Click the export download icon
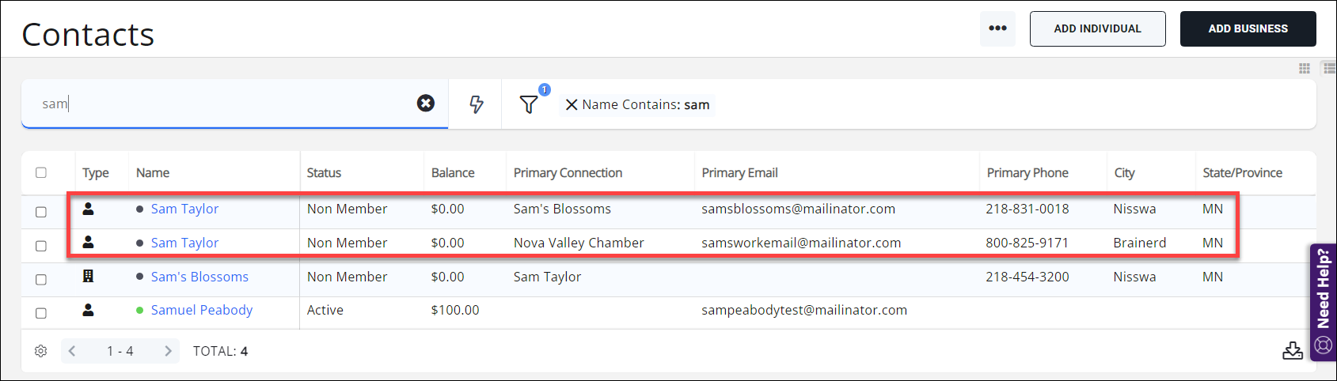Screen dimensions: 1337x381 coord(1293,350)
